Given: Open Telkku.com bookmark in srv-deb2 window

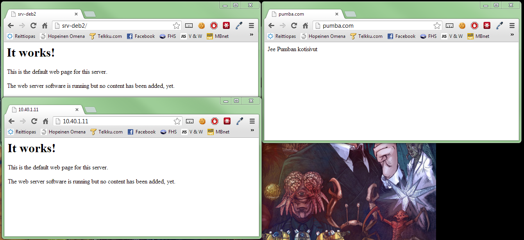Looking at the screenshot, I should [x=106, y=36].
